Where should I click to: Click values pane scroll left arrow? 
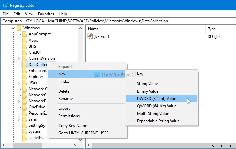[x=89, y=145]
